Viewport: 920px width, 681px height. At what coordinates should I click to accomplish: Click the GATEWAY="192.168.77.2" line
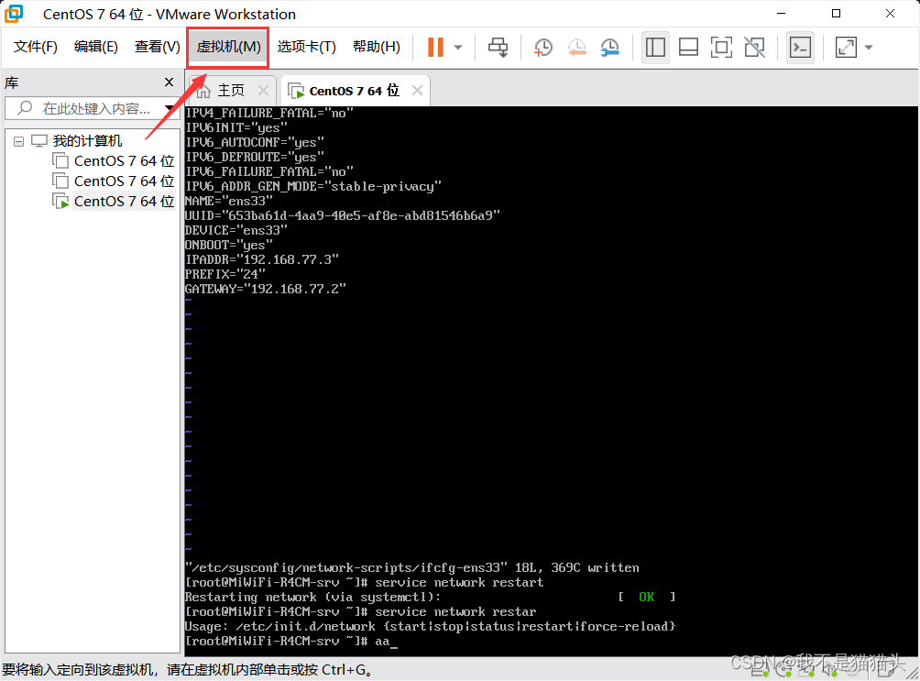(265, 289)
